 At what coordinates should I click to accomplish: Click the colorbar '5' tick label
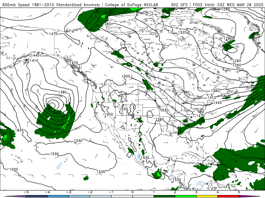239,192
